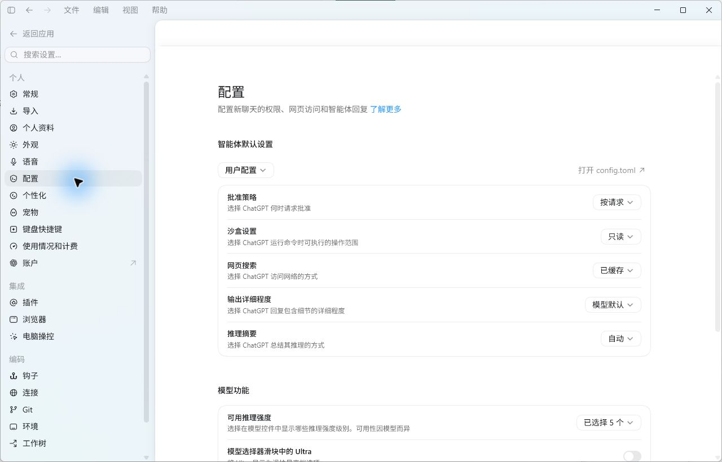722x462 pixels.
Task: Open the 批准策略 dropdown showing 按请求
Action: 617,202
